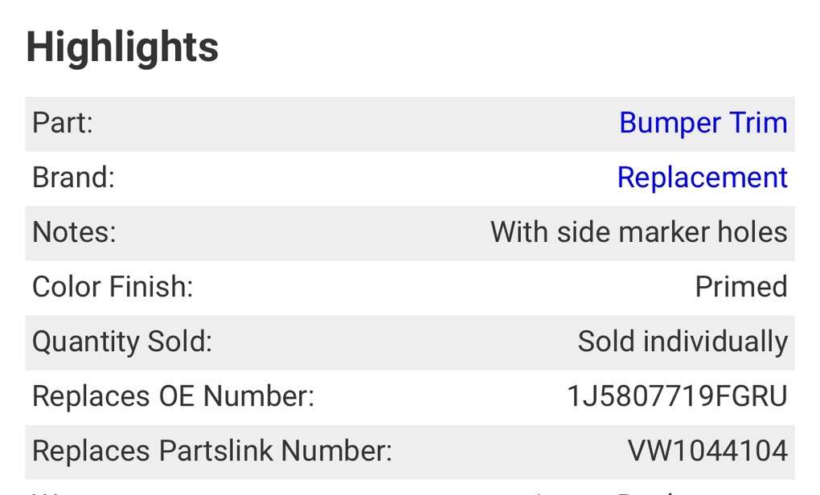Select the 'Sold individually' value
The width and height of the screenshot is (820, 495).
[682, 342]
